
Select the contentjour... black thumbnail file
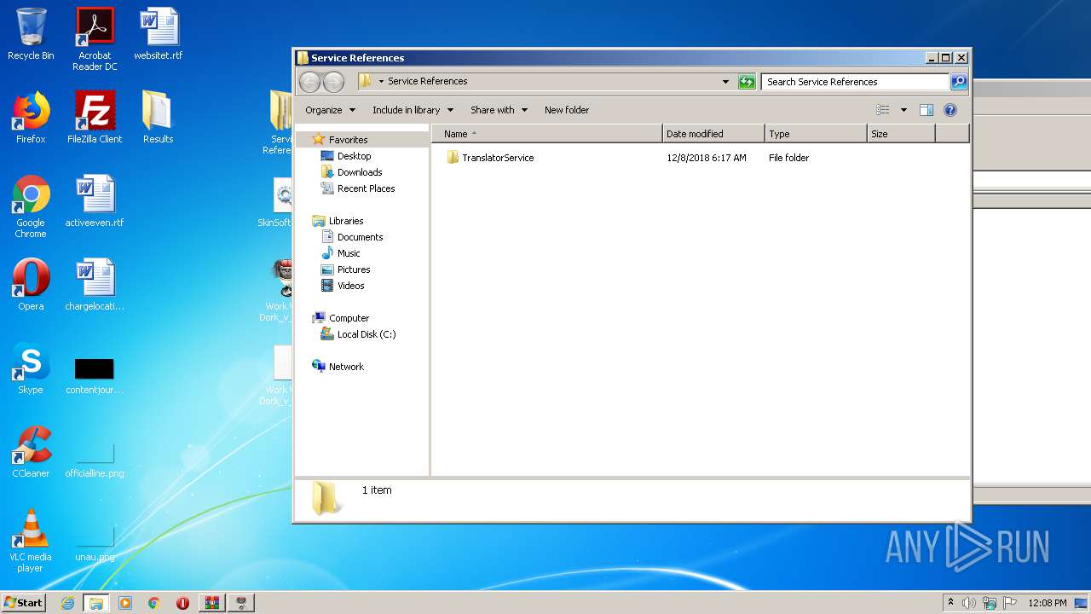click(x=95, y=375)
